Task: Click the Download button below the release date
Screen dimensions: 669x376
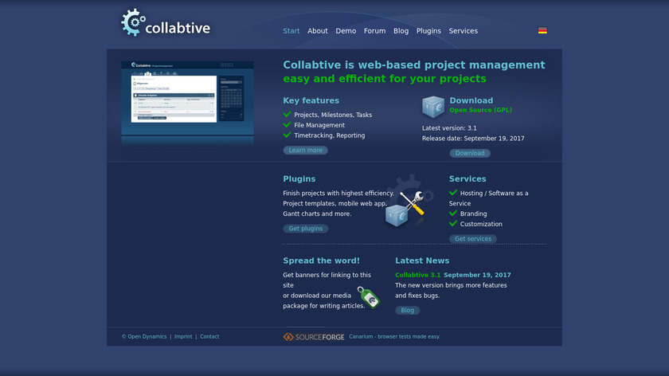Action: tap(470, 153)
